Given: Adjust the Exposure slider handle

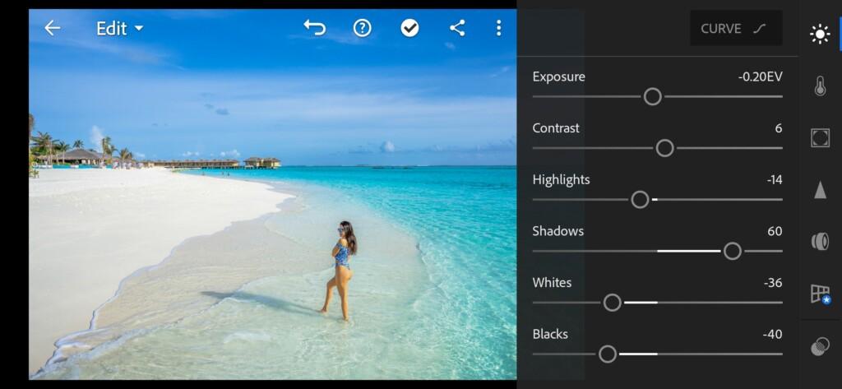Looking at the screenshot, I should click(652, 97).
